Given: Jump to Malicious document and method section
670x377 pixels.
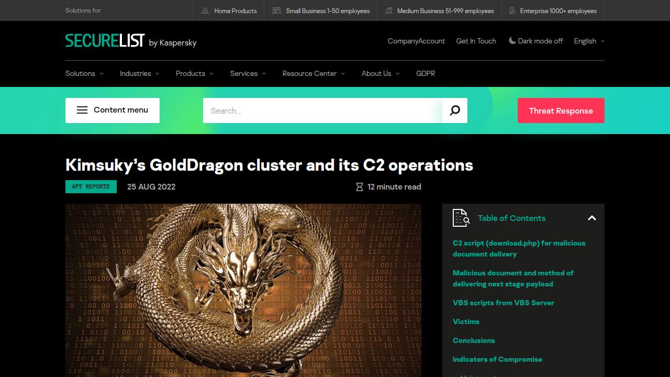Looking at the screenshot, I should pyautogui.click(x=513, y=279).
